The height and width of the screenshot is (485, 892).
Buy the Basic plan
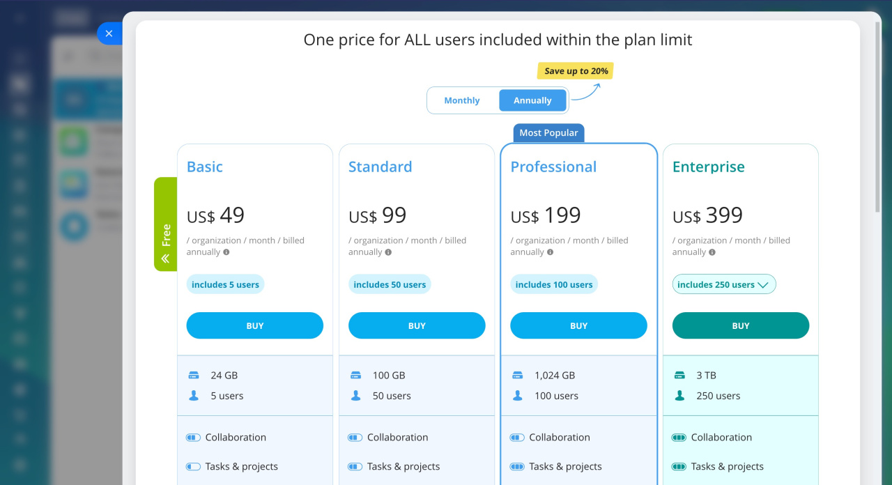point(255,325)
